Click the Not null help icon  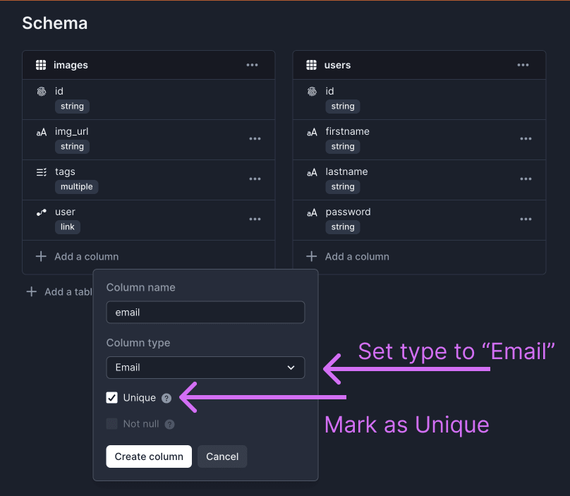pos(169,424)
